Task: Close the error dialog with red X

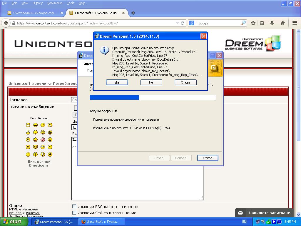Action: coord(203,36)
